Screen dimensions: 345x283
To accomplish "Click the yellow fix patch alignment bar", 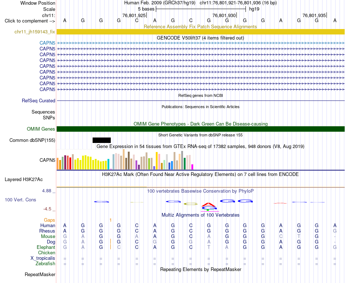I will click(x=200, y=32).
